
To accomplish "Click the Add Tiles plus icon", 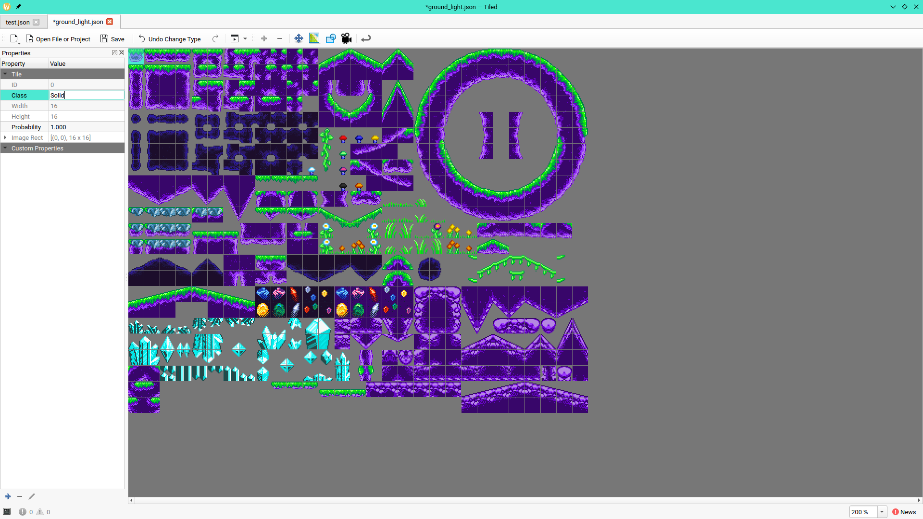I will pos(264,39).
